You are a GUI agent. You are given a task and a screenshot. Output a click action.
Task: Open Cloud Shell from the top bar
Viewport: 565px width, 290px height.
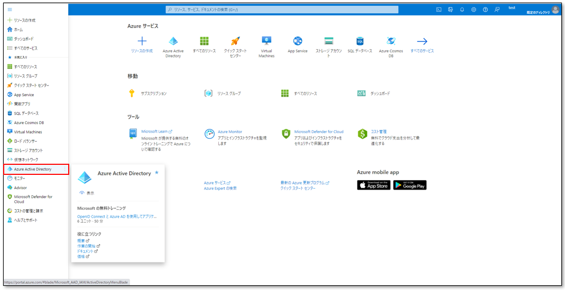pyautogui.click(x=439, y=10)
